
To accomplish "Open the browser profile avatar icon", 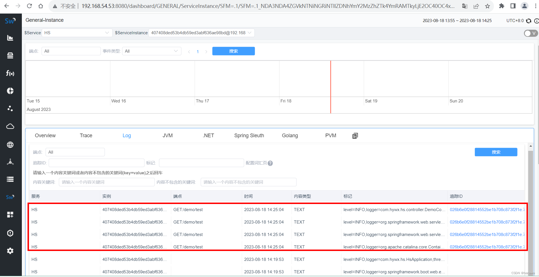I will coord(524,6).
